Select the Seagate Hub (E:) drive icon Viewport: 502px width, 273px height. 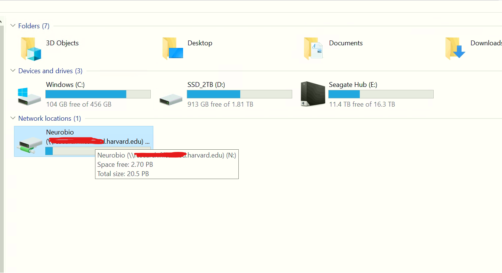[x=310, y=94]
